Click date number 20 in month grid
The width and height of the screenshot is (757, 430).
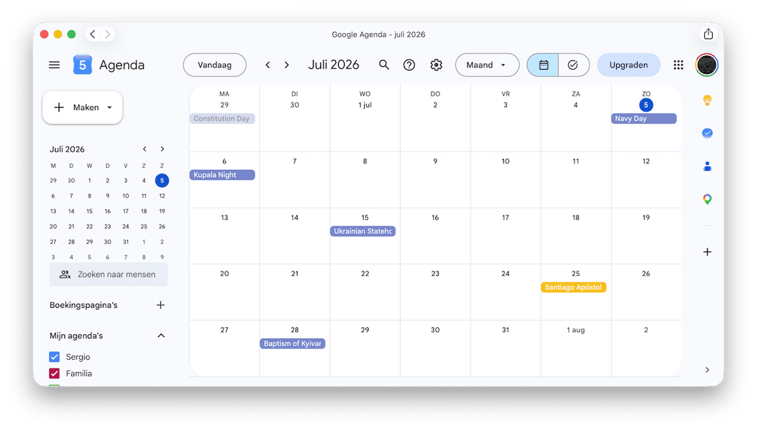point(224,274)
